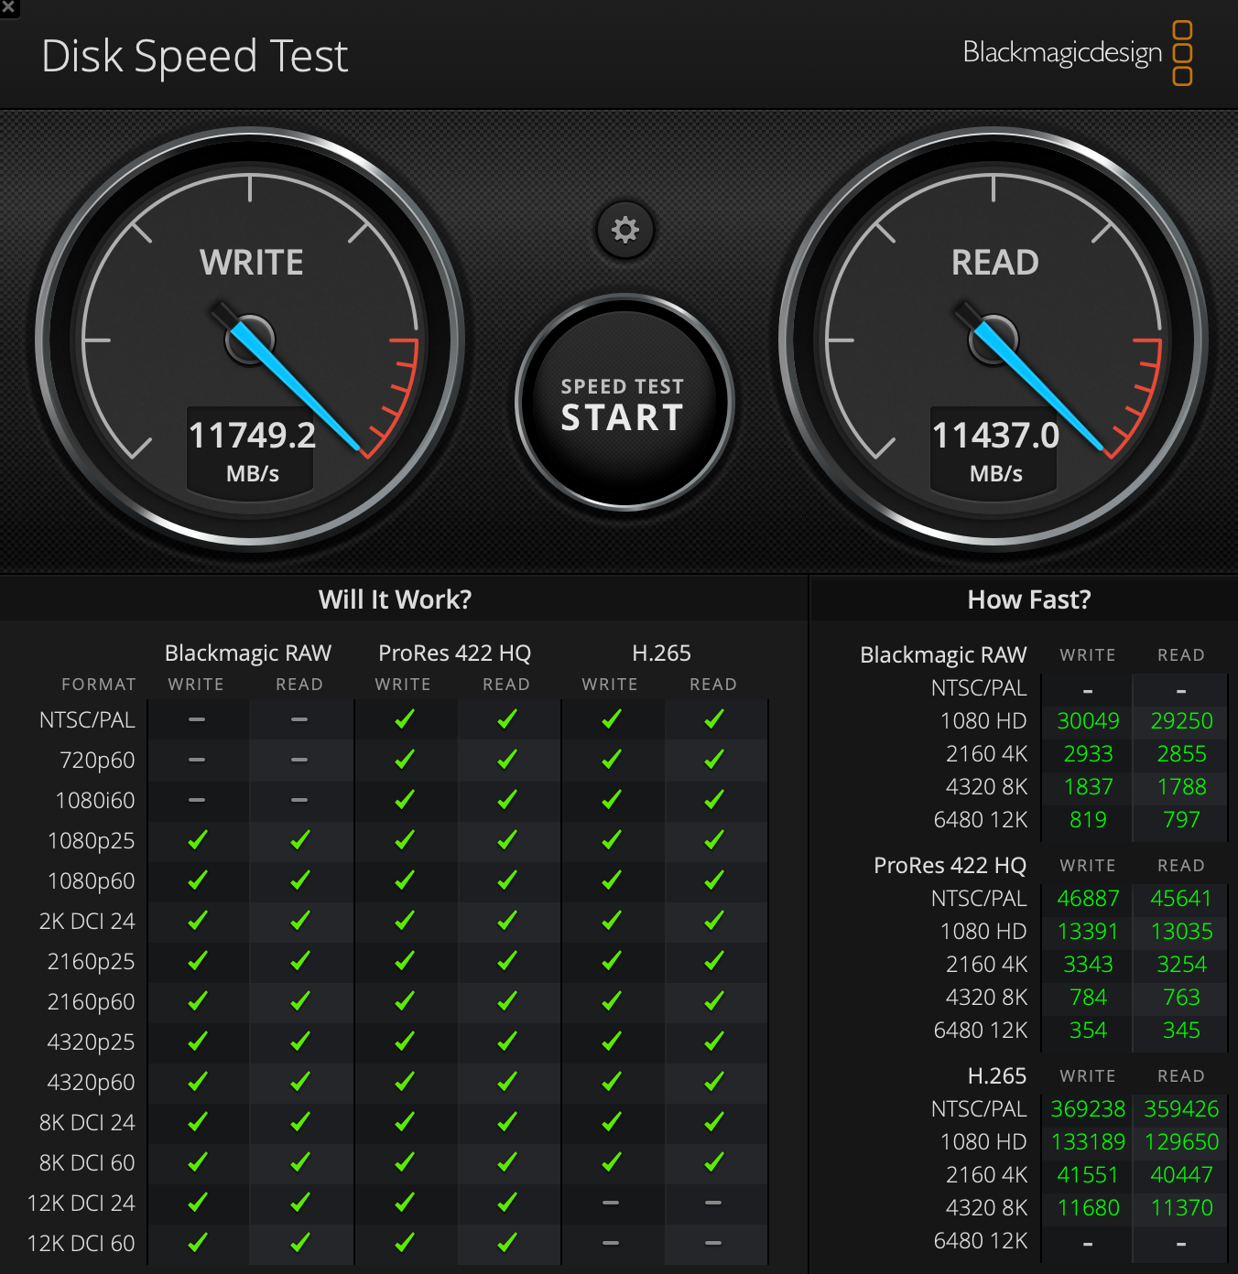Click Blackmagic RAW 1080 HD read value 29250
The height and width of the screenshot is (1274, 1238).
click(x=1181, y=721)
